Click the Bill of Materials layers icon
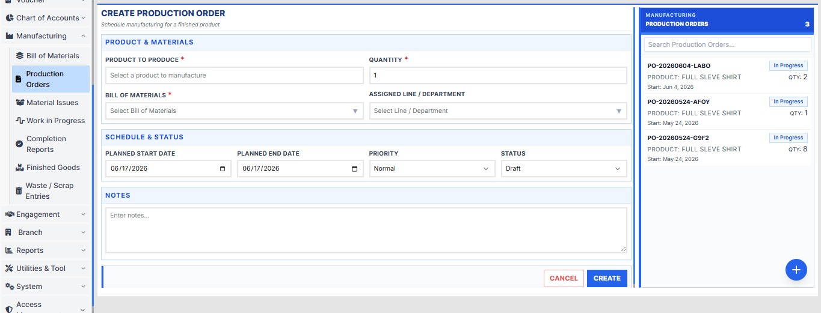Image resolution: width=821 pixels, height=313 pixels. pos(19,56)
